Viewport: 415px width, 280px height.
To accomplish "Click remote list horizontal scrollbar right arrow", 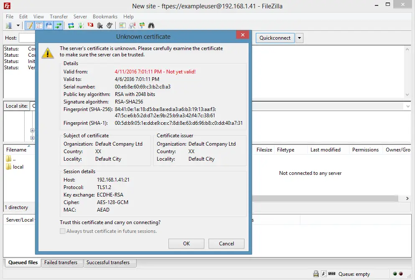I will [407, 198].
